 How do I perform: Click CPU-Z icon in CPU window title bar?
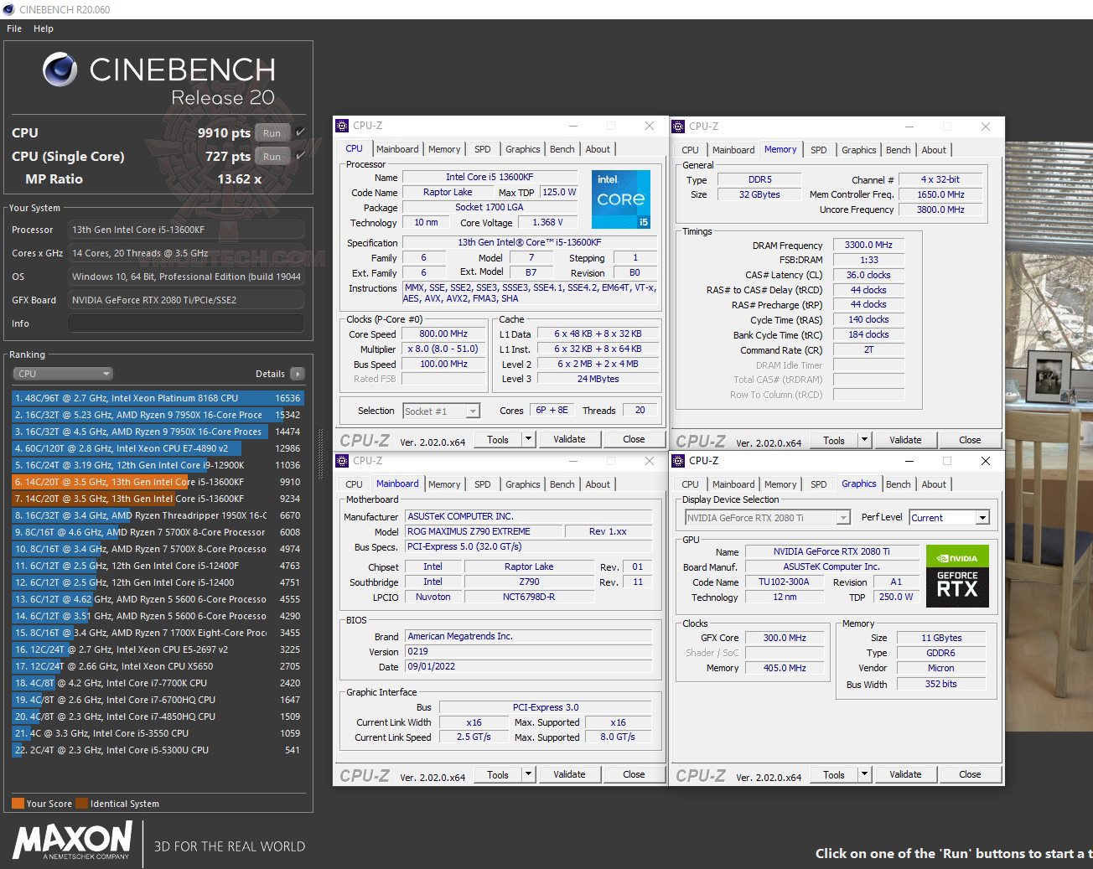tap(342, 126)
